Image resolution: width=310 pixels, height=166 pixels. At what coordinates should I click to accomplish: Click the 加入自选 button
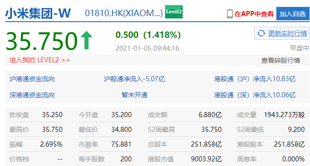pyautogui.click(x=292, y=14)
